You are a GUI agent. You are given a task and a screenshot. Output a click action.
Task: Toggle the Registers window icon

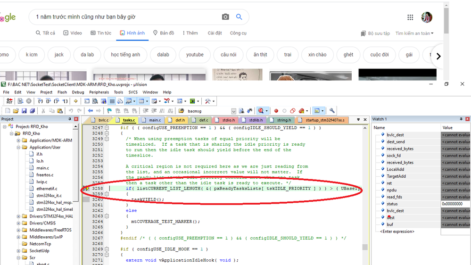(112, 101)
